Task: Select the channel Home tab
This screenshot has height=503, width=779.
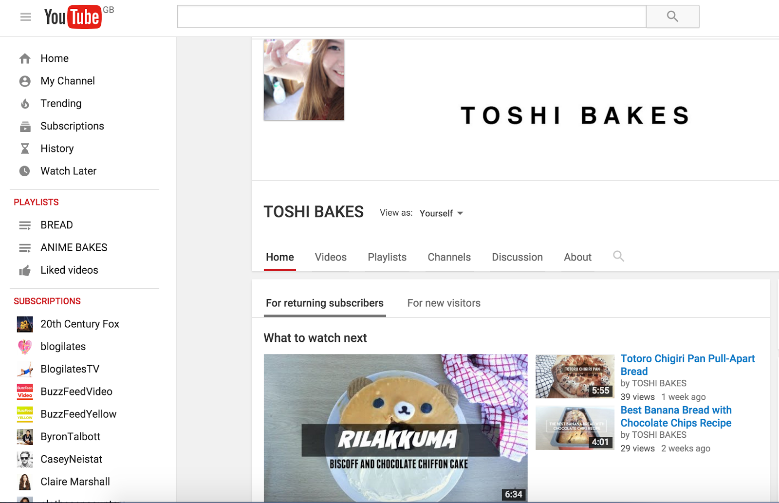Action: [x=280, y=257]
